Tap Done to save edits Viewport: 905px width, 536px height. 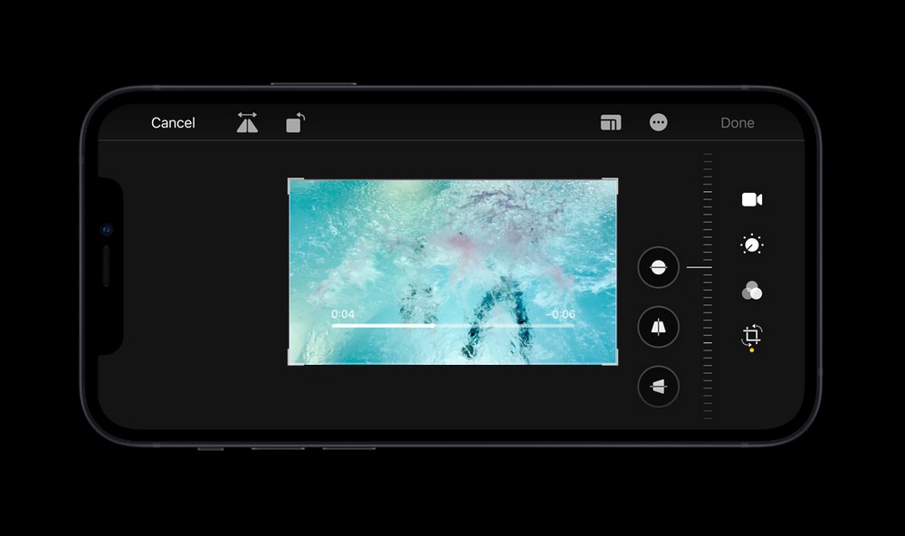[x=737, y=123]
